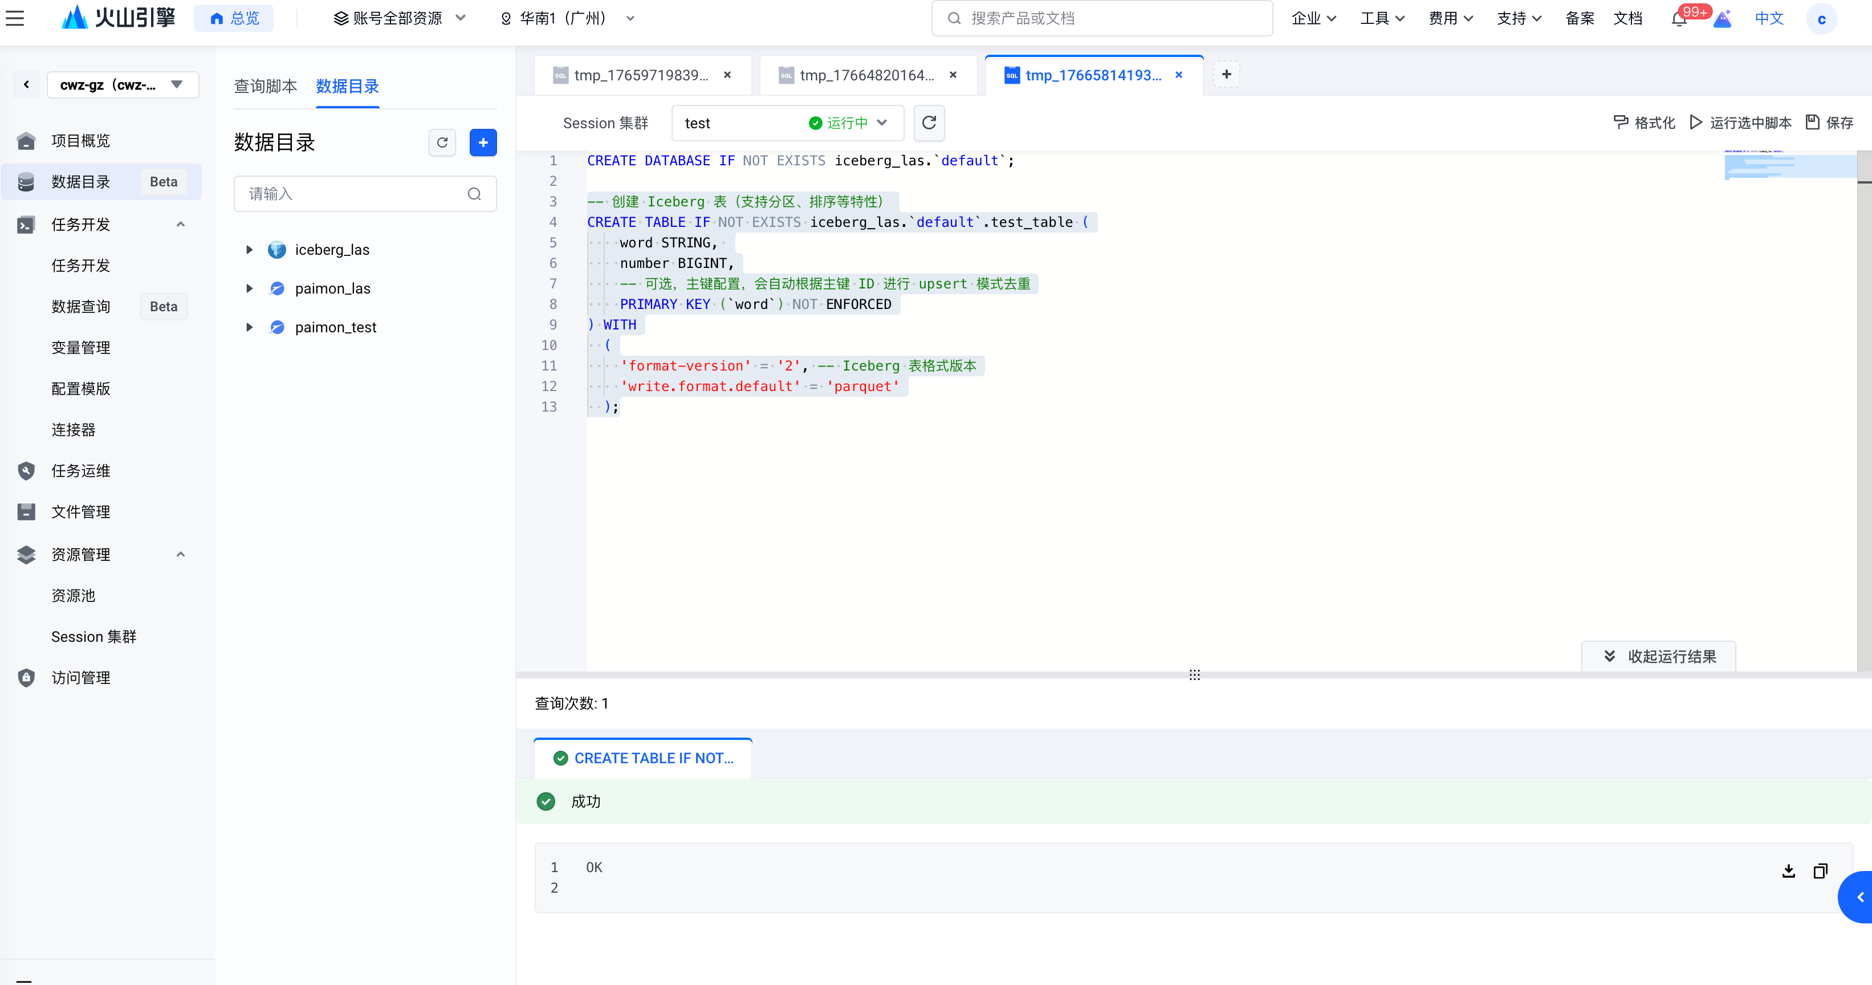Open the notifications bell icon

(x=1679, y=19)
